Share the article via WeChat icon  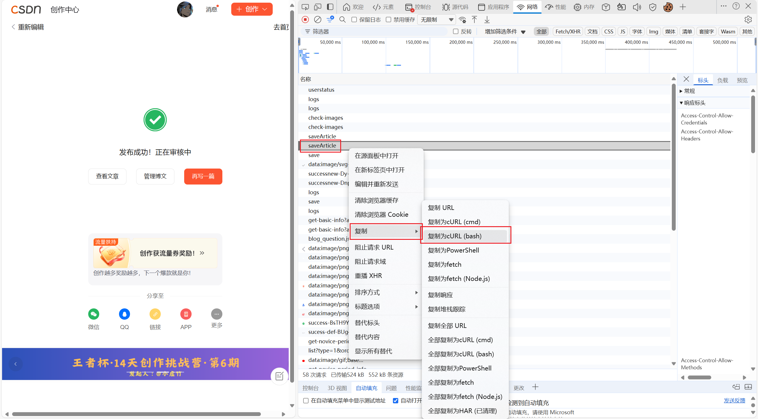point(93,314)
